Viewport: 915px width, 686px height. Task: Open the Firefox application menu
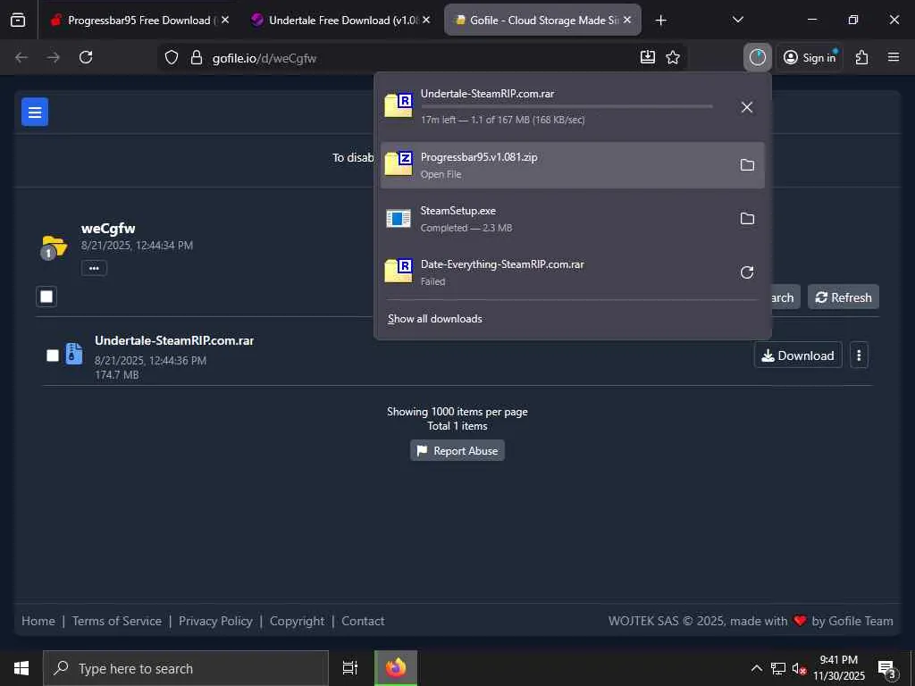click(894, 57)
